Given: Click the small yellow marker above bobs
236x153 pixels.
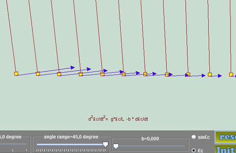Looking at the screenshot, I should [x=118, y=63].
